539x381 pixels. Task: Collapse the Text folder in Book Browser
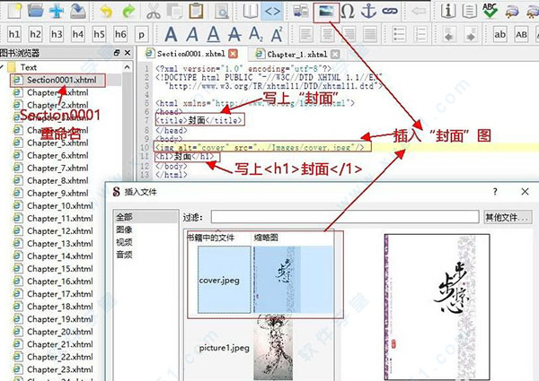[5, 67]
